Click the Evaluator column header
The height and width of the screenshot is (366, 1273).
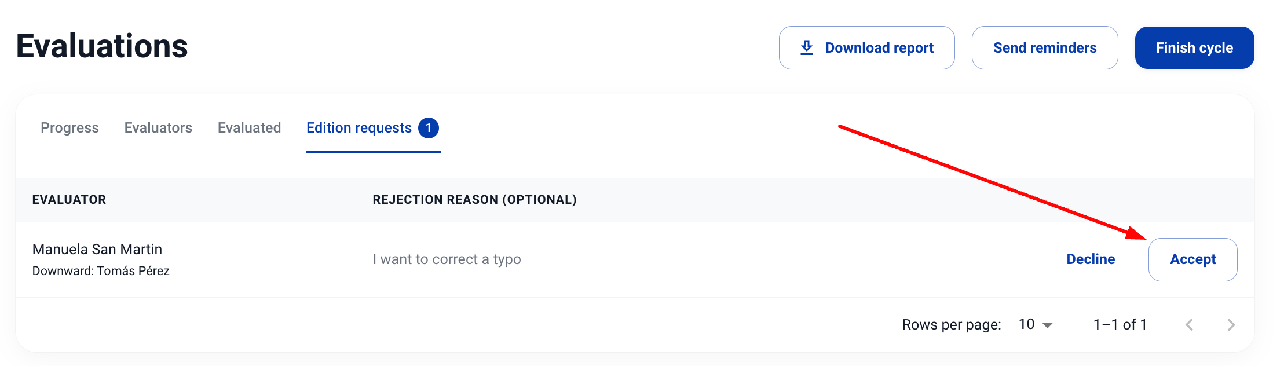pos(69,200)
